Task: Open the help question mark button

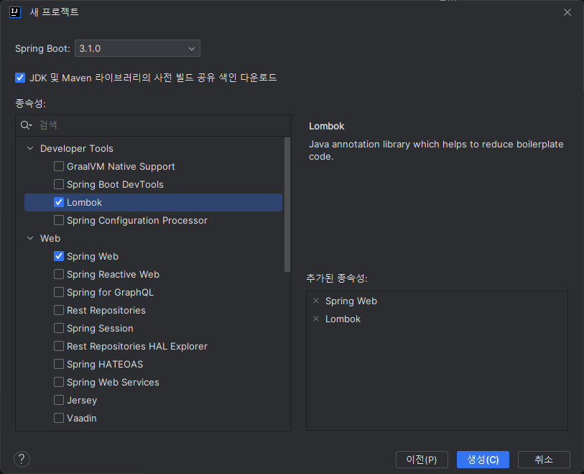Action: [x=22, y=459]
